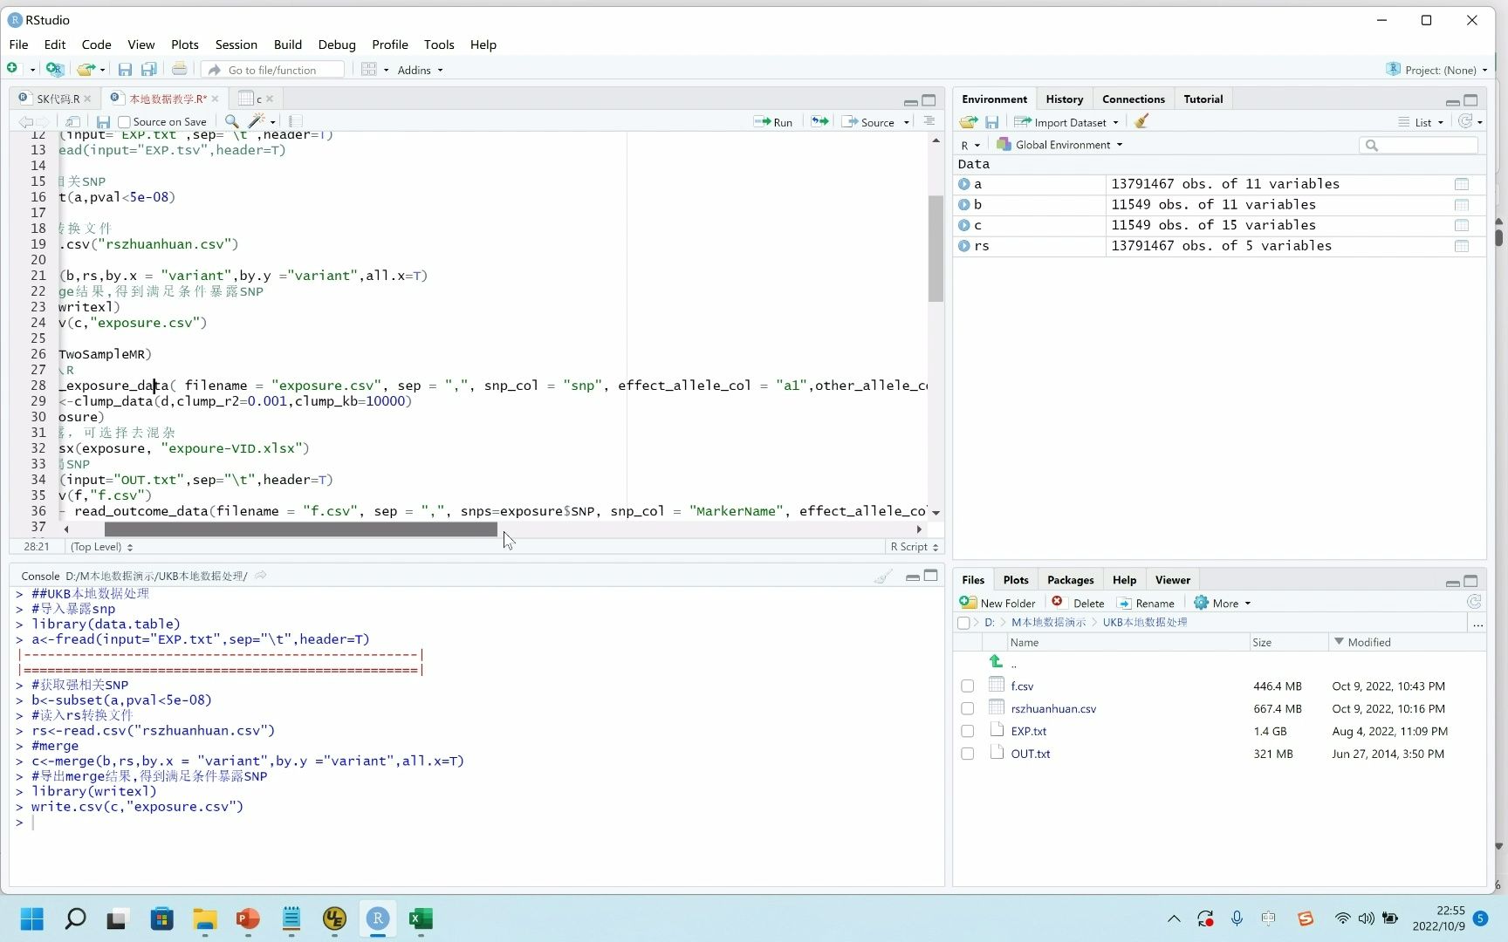Open the Session menu
Image resolution: width=1508 pixels, height=942 pixels.
coord(236,44)
